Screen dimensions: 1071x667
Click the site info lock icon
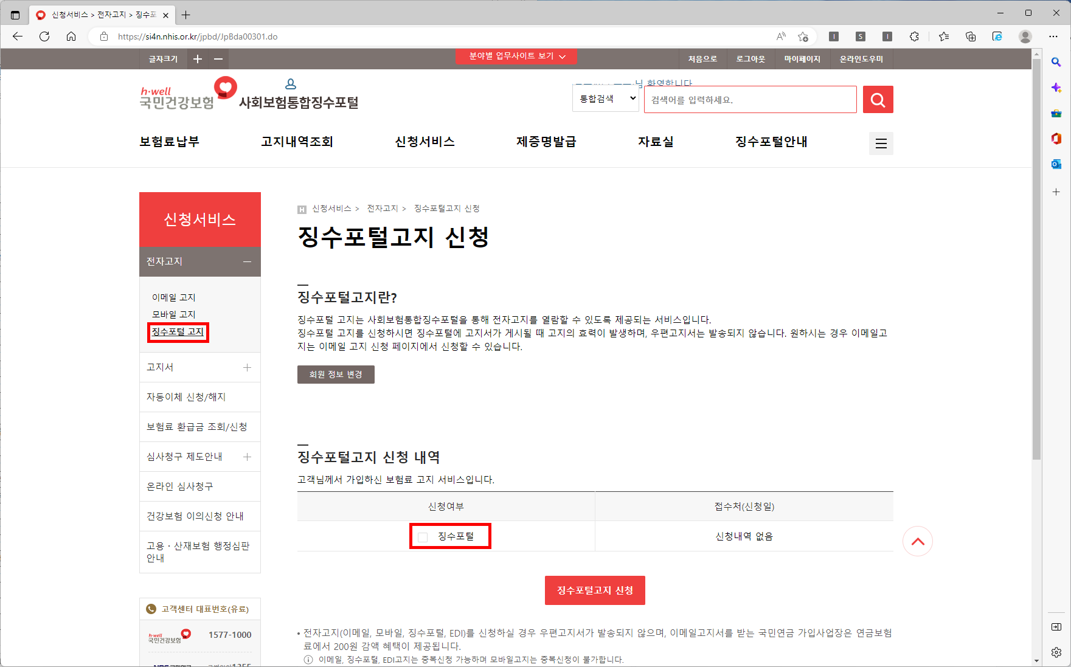click(104, 36)
